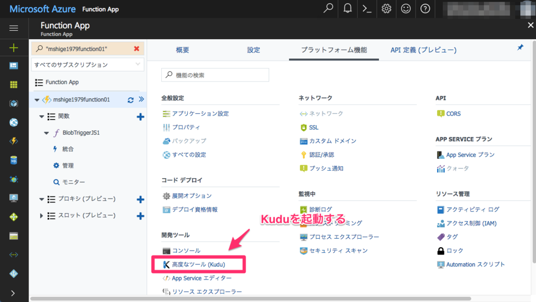Open 認証/承認

[322, 155]
